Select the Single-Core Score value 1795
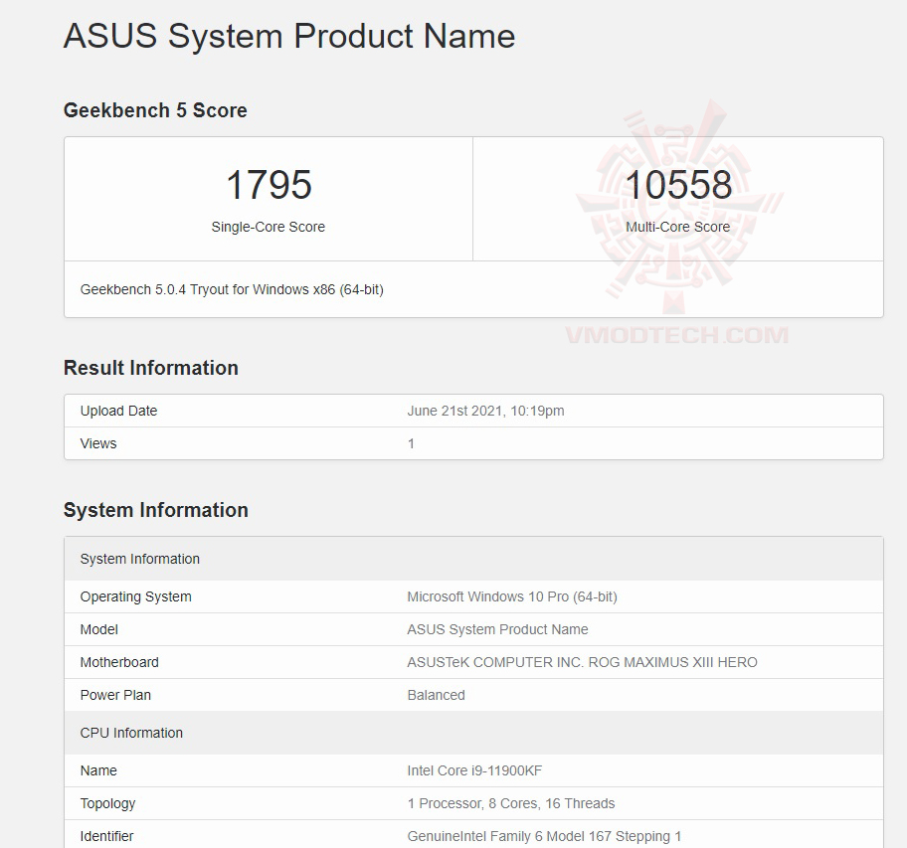The height and width of the screenshot is (848, 907). (268, 185)
